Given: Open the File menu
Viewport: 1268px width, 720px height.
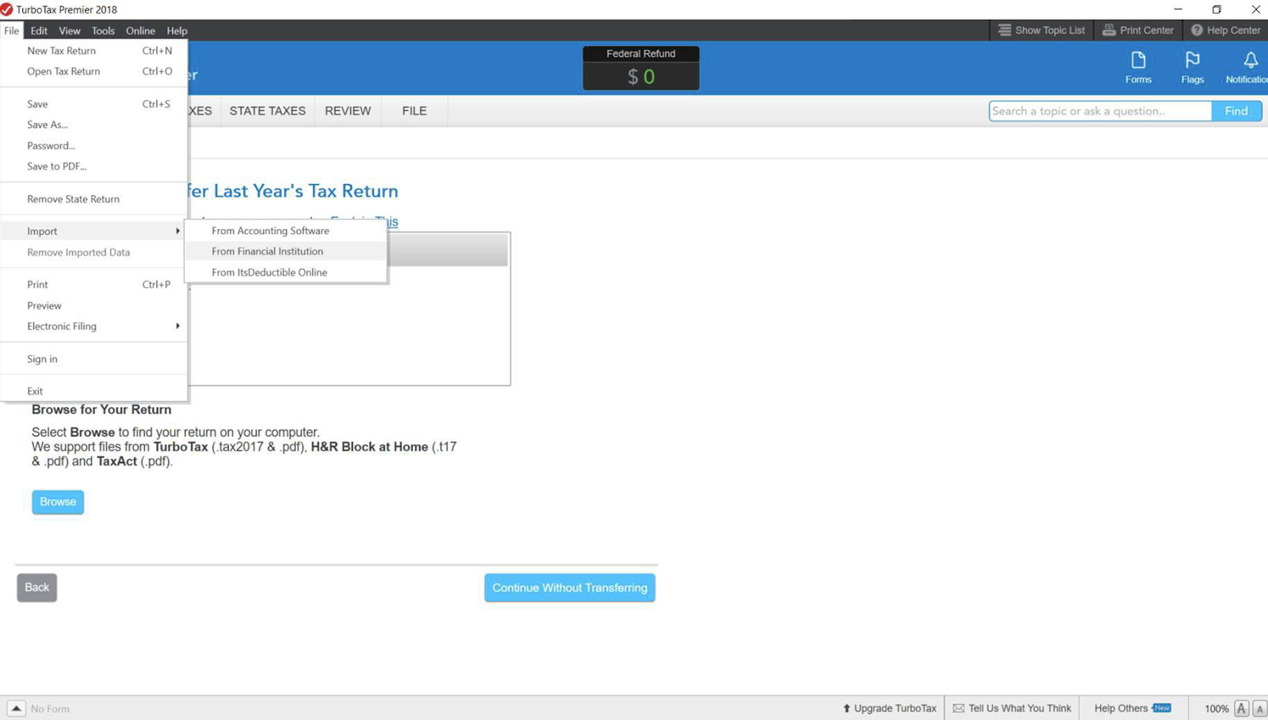Looking at the screenshot, I should (12, 30).
